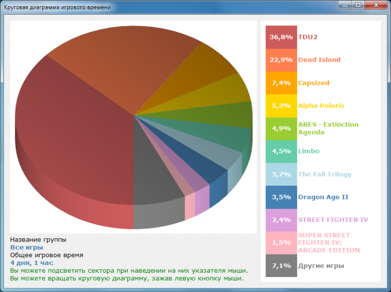
Task: Click the brown Dead Island pie sector
Action: [x=125, y=67]
